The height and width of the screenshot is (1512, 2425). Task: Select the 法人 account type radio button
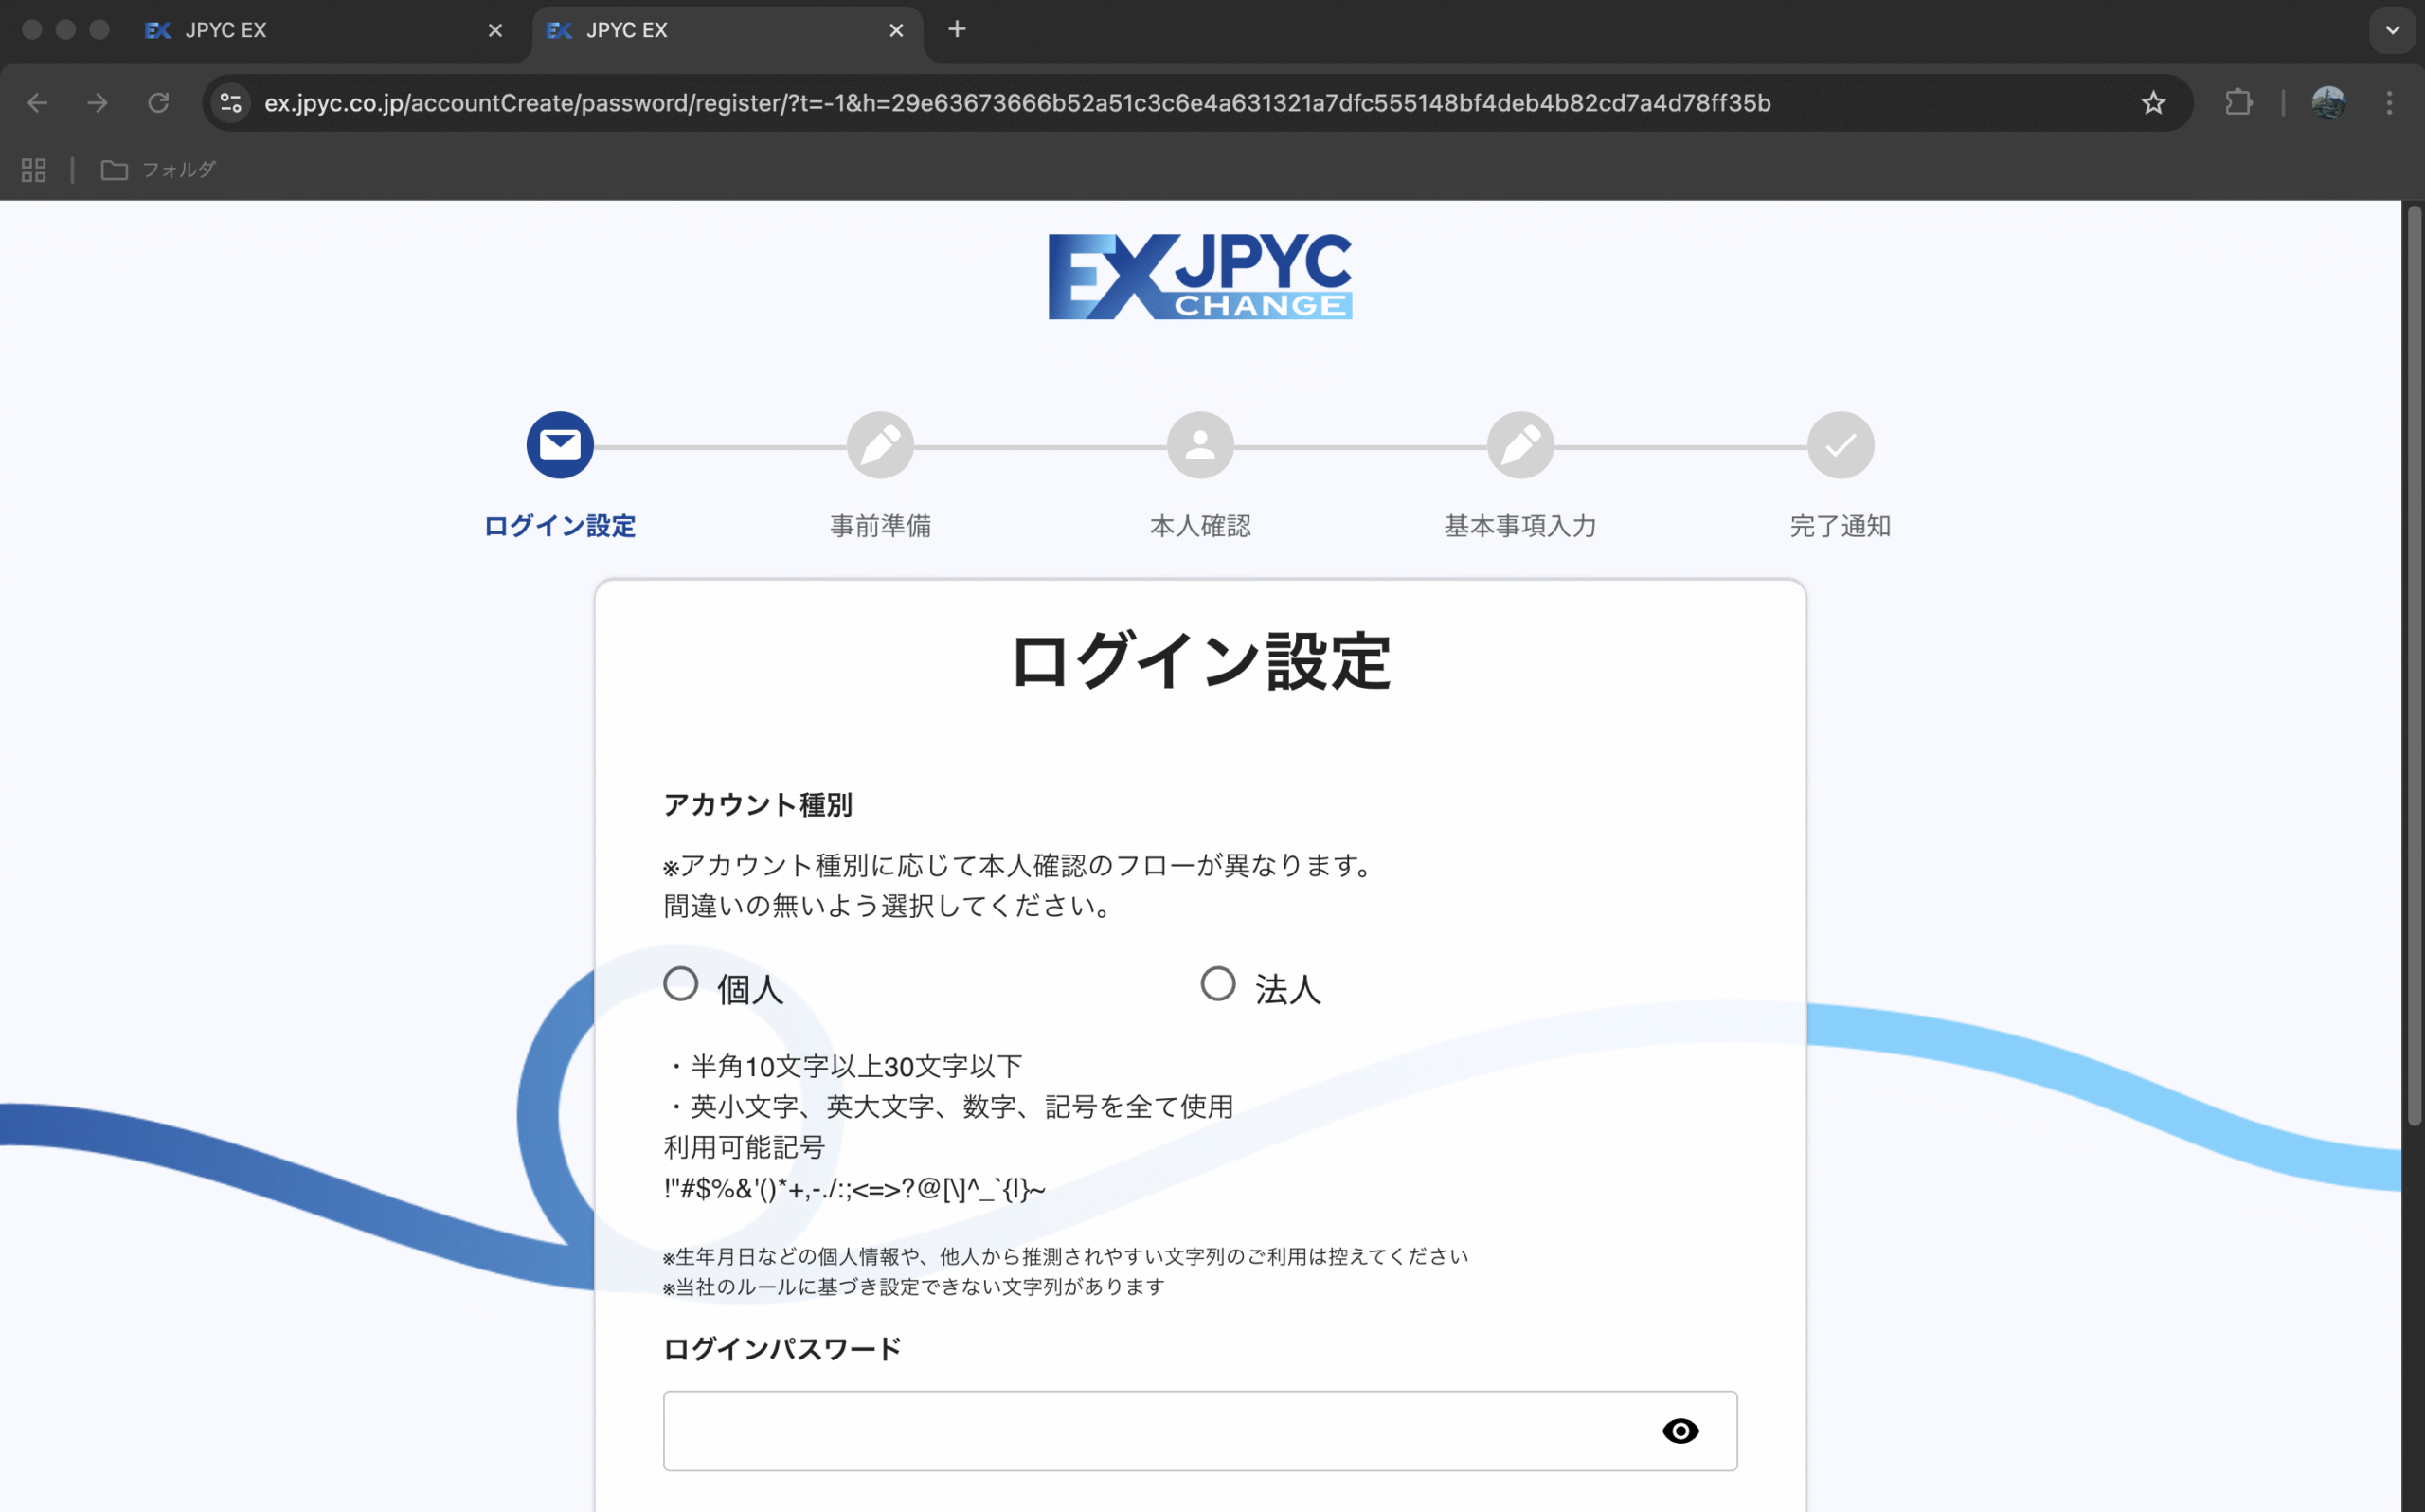(1217, 984)
